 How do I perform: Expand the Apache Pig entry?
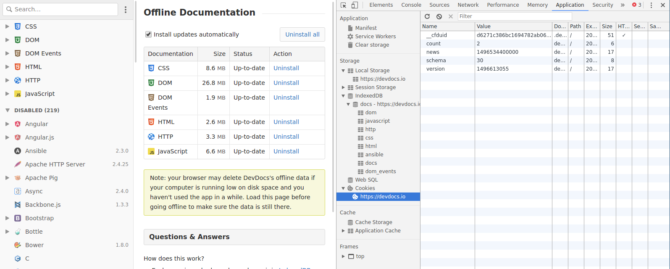(7, 178)
